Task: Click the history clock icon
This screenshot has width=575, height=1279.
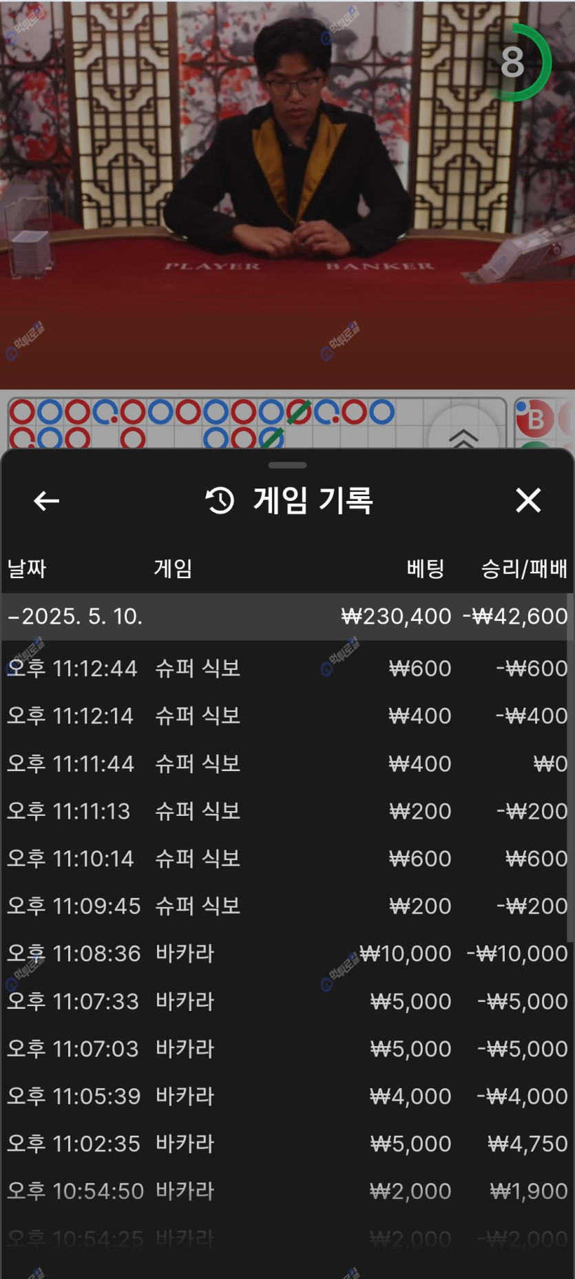Action: pyautogui.click(x=220, y=501)
